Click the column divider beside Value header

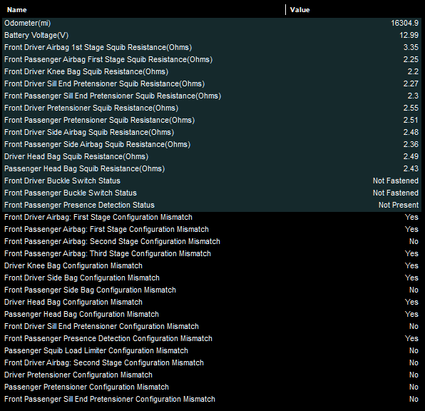(286, 10)
